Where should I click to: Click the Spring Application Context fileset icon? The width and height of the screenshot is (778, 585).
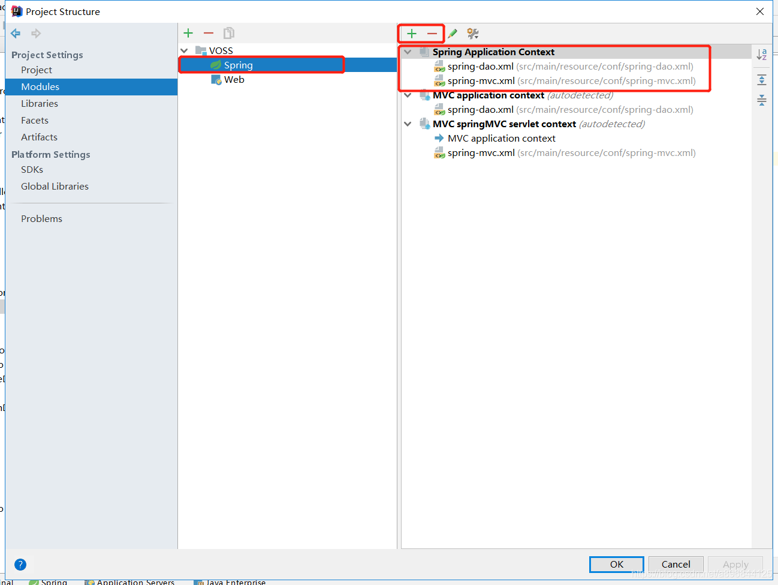[424, 52]
